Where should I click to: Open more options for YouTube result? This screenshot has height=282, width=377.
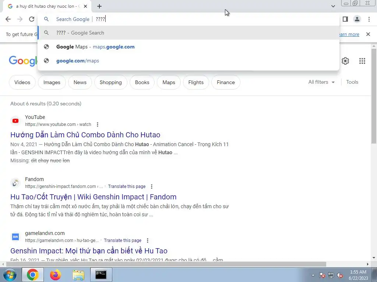(x=97, y=124)
